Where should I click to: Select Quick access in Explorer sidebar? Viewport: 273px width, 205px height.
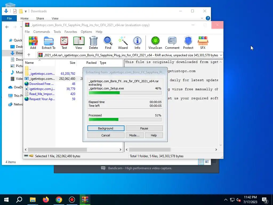[16, 40]
